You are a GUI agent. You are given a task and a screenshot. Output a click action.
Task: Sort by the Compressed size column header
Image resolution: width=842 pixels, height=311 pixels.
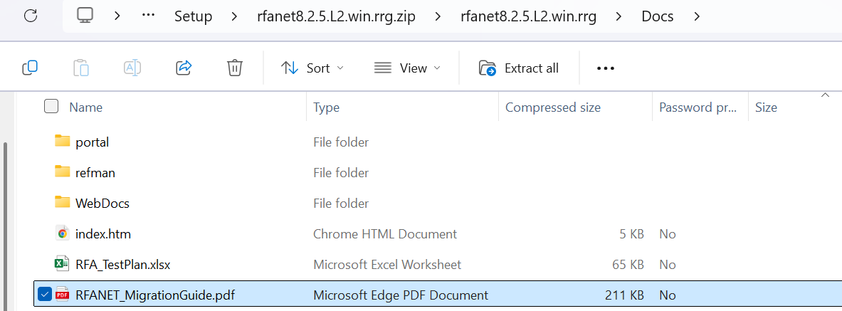coord(553,107)
